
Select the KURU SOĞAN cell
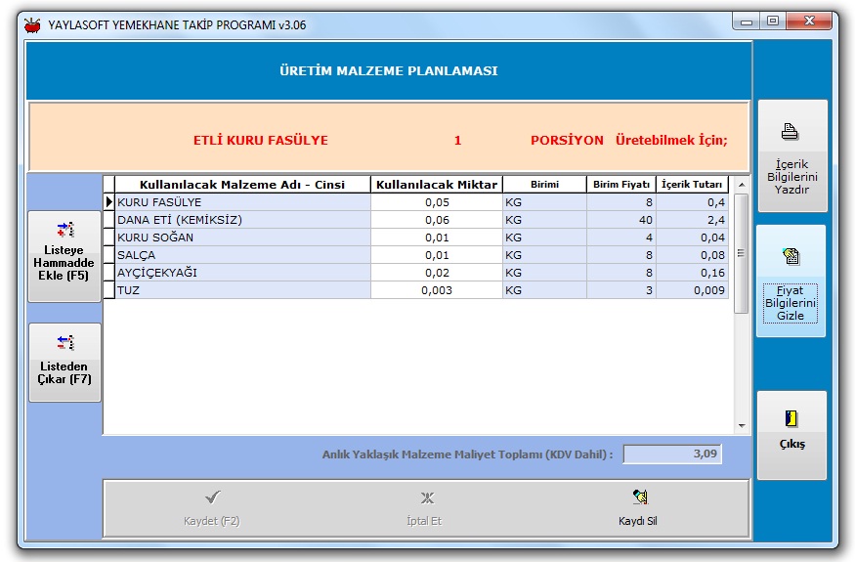click(x=242, y=238)
